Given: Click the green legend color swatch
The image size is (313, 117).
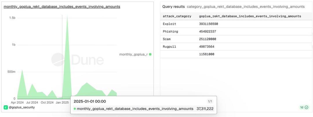Looking at the screenshot, I should 150,54.
